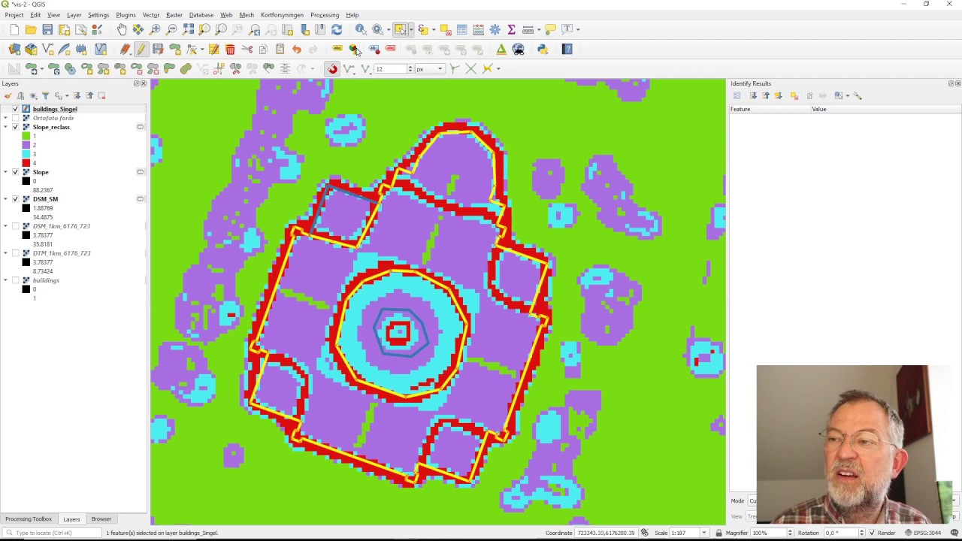Click the Filter Legend funnel icon in Layers
Screen dimensions: 962x541
[45, 95]
